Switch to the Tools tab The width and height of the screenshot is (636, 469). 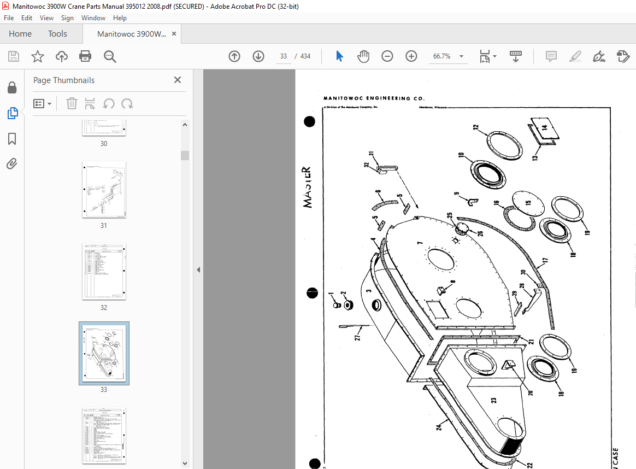click(57, 34)
